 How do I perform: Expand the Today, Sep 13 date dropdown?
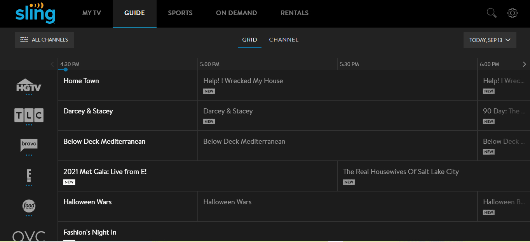pos(490,40)
